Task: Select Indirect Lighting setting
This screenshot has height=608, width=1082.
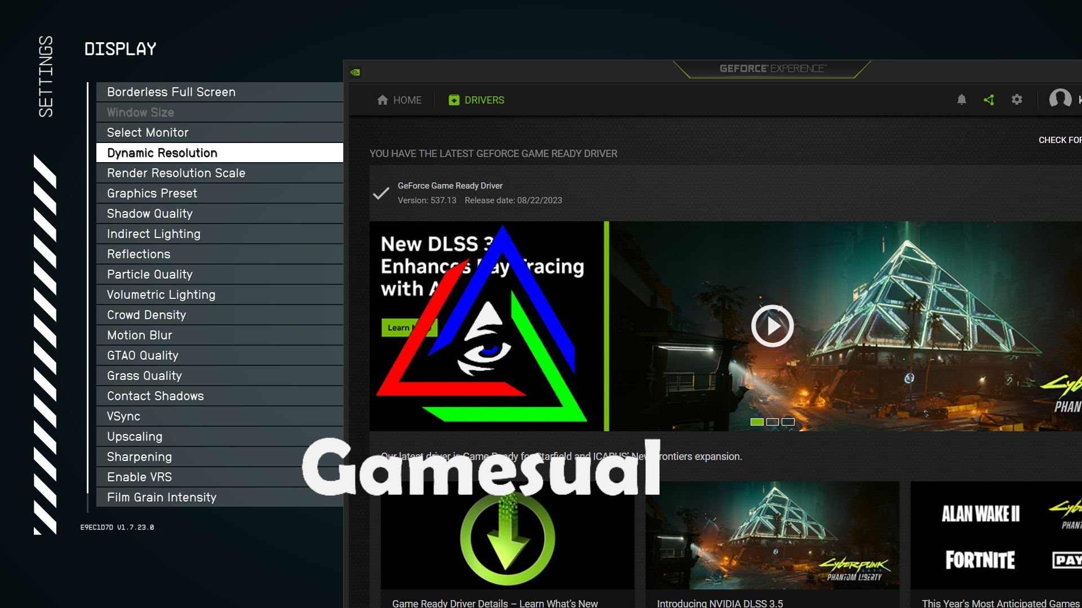Action: pos(220,234)
